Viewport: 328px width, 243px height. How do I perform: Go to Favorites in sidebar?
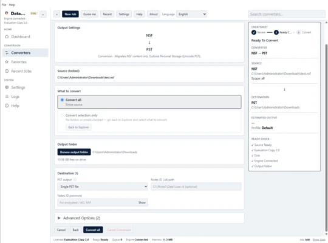click(26, 62)
